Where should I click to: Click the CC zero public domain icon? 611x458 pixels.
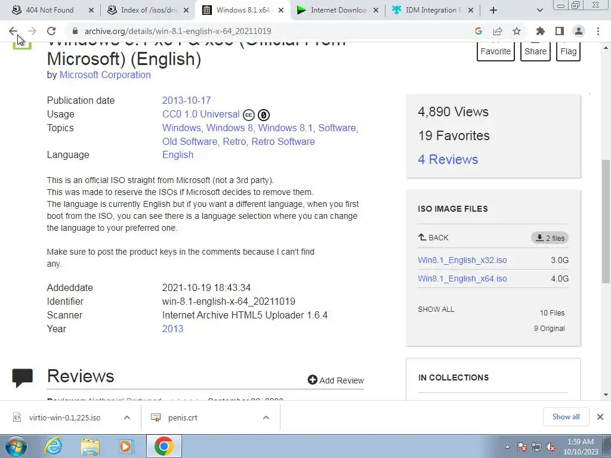(x=264, y=115)
